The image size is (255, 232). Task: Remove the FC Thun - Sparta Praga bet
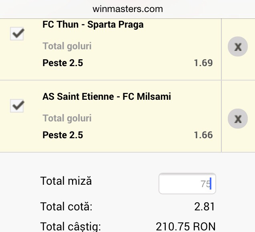238,47
